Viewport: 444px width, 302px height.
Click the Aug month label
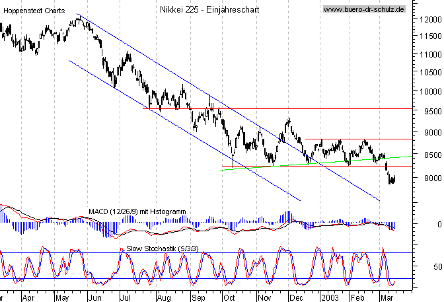164,298
